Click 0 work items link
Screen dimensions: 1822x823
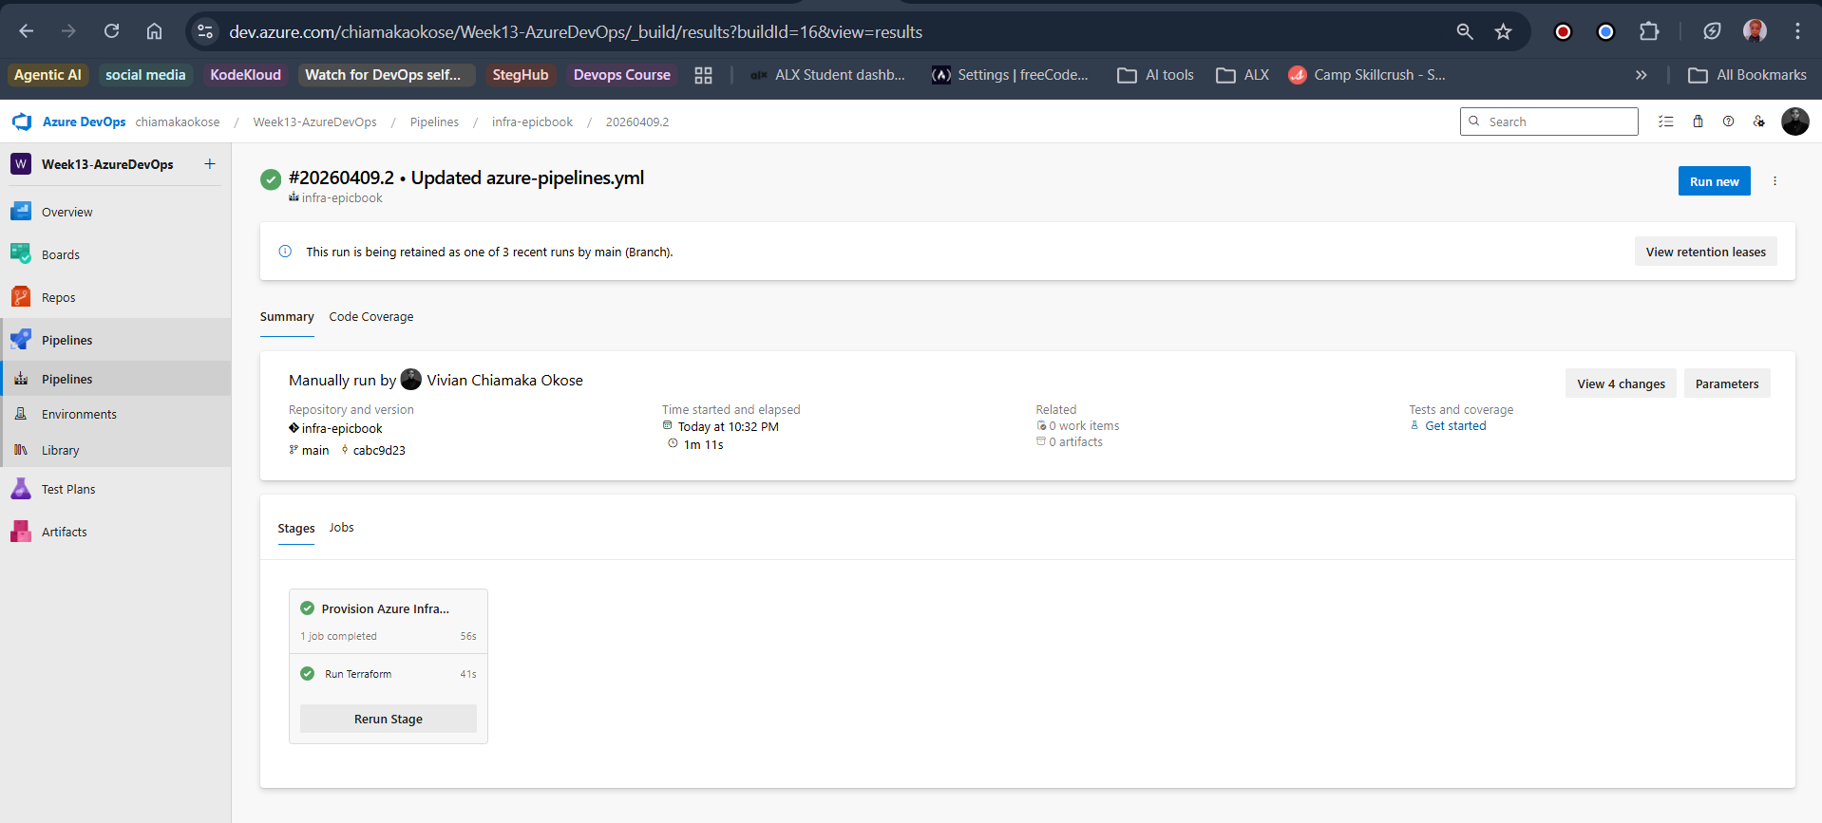point(1084,426)
